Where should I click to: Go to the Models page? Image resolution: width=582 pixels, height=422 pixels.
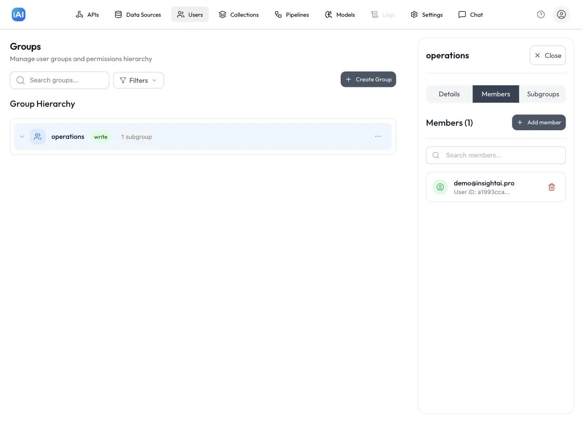click(x=340, y=14)
